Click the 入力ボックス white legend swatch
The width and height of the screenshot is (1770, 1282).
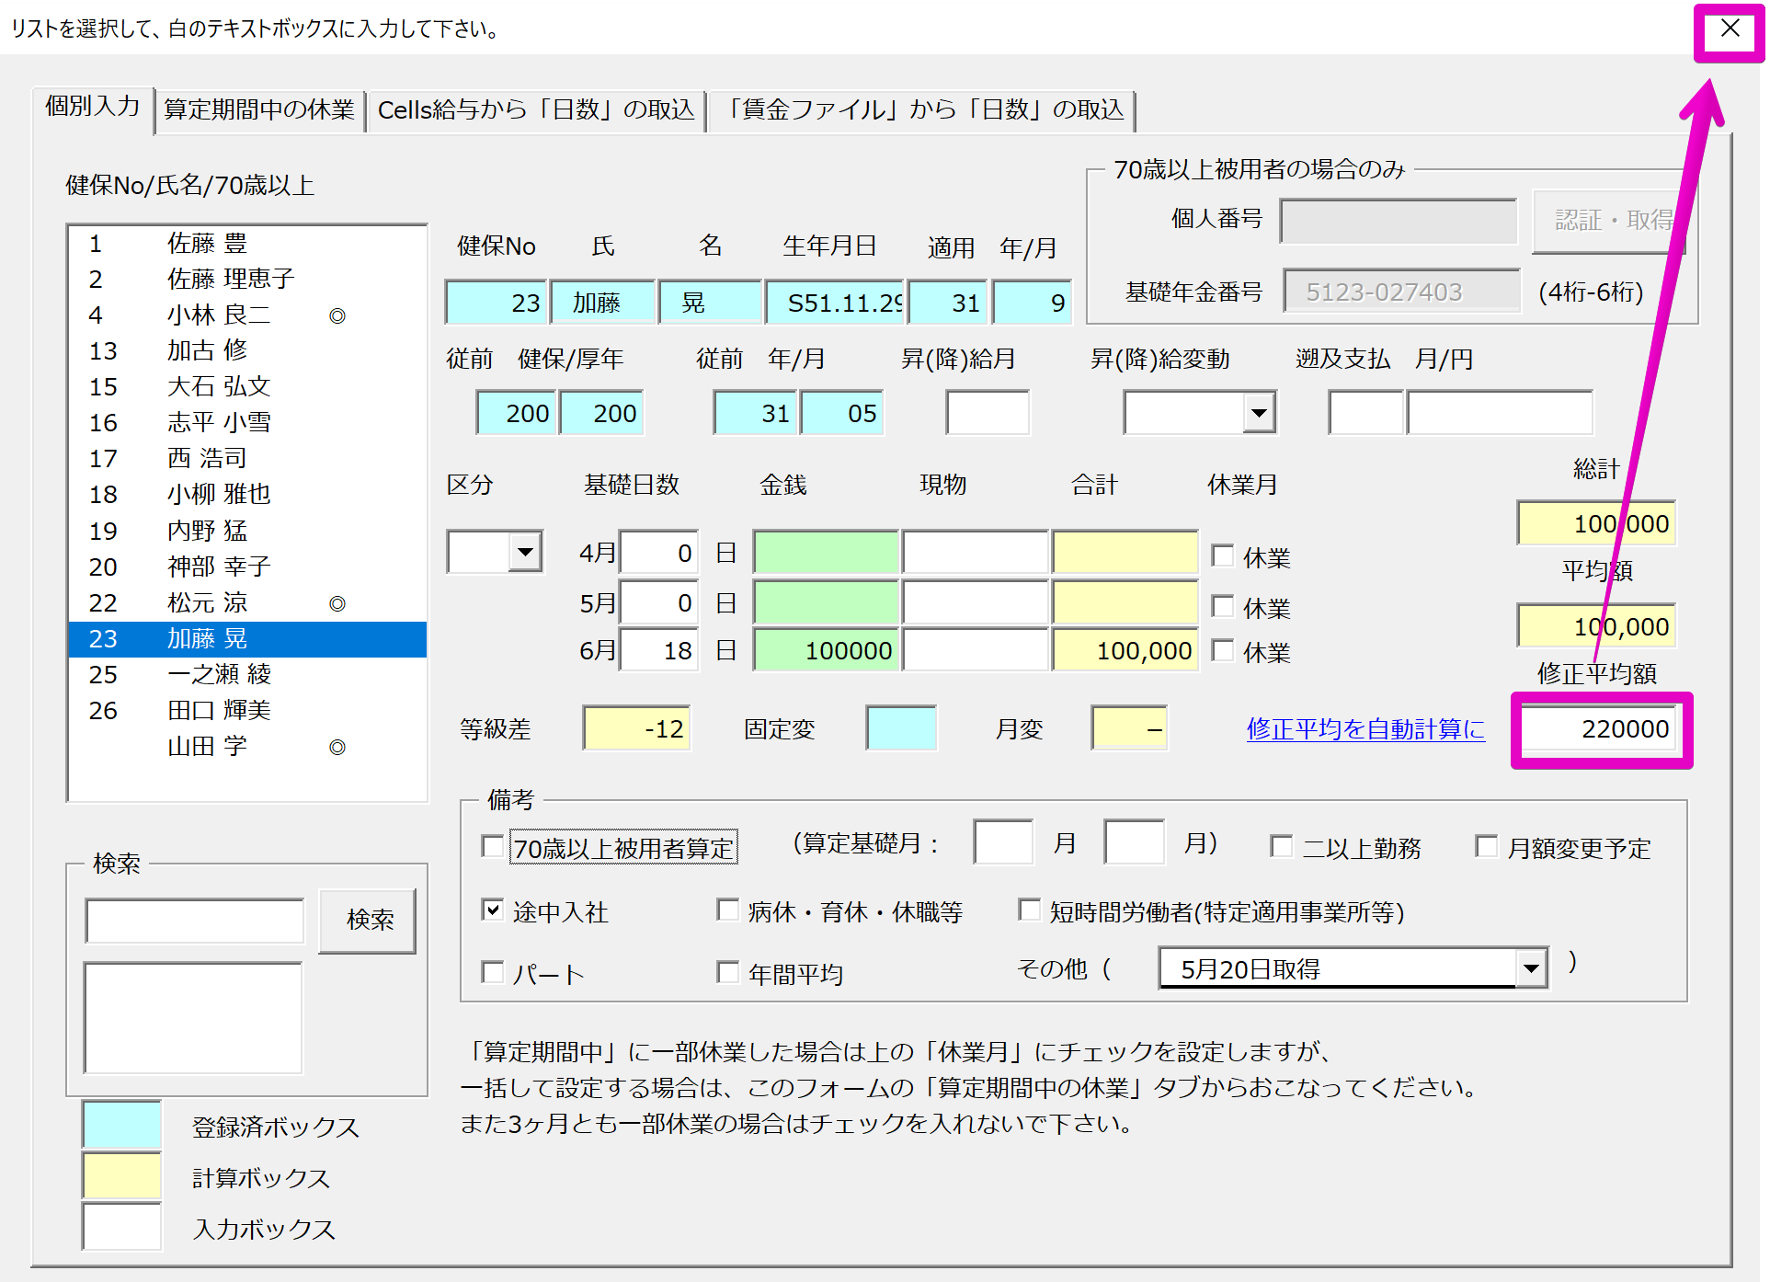click(x=121, y=1227)
